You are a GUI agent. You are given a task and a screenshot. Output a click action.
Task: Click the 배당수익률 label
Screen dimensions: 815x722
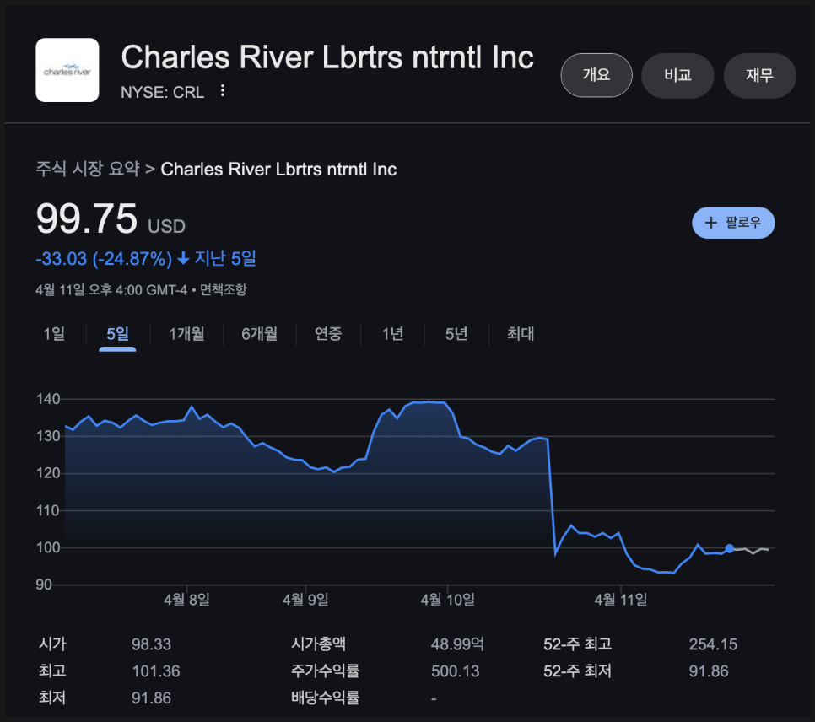coord(326,698)
